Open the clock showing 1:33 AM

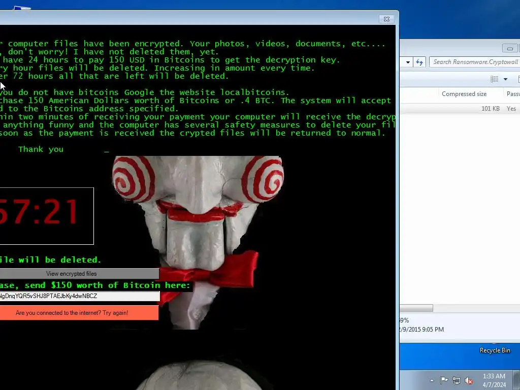pos(494,380)
